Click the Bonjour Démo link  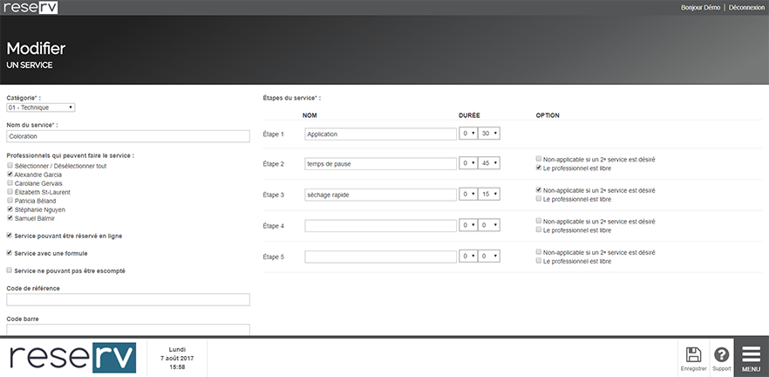(700, 7)
